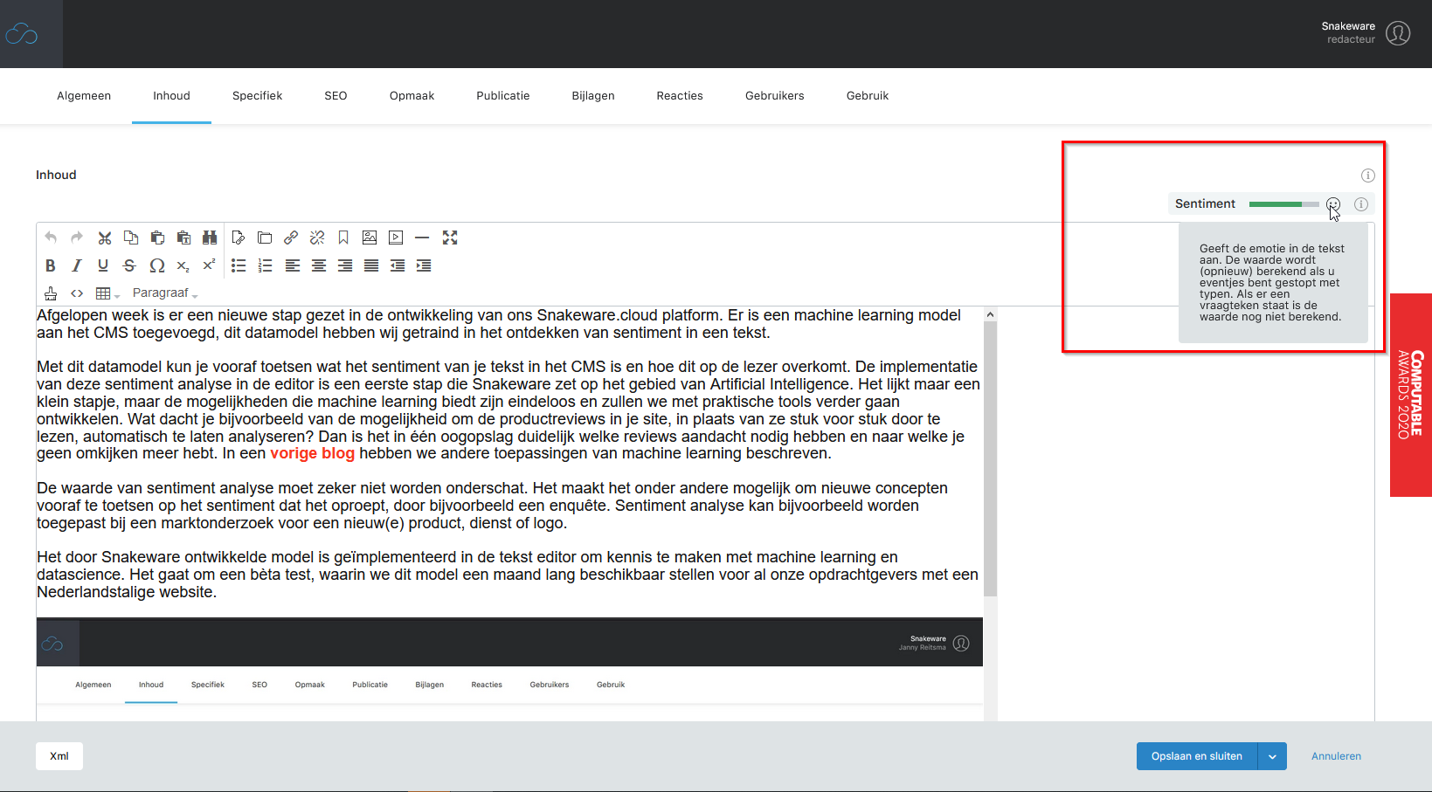Open the Gebruik tab
The height and width of the screenshot is (792, 1432).
coord(868,96)
